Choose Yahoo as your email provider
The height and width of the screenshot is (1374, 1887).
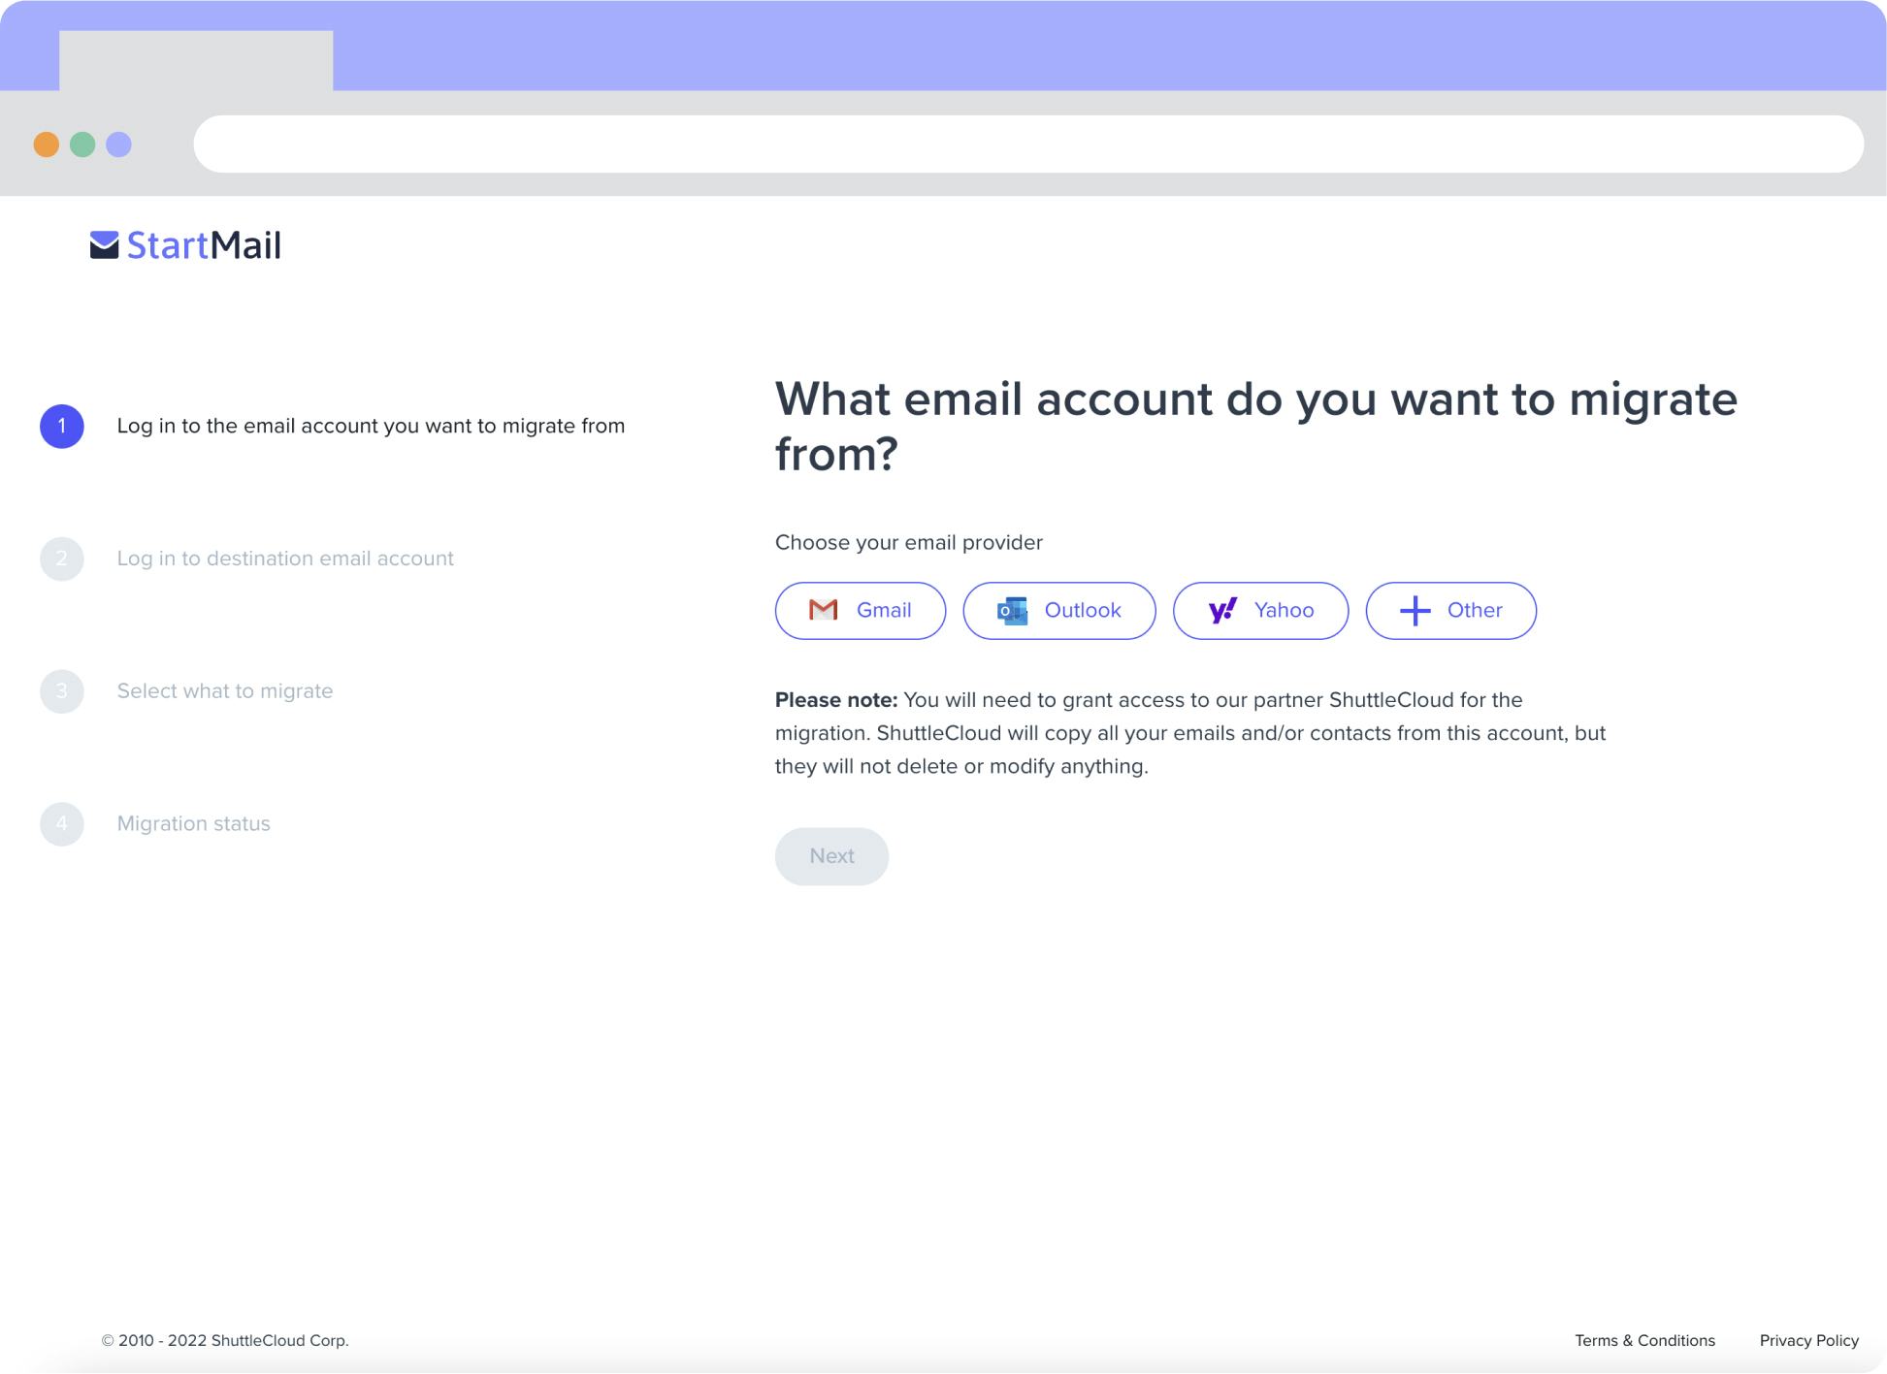pyautogui.click(x=1259, y=610)
